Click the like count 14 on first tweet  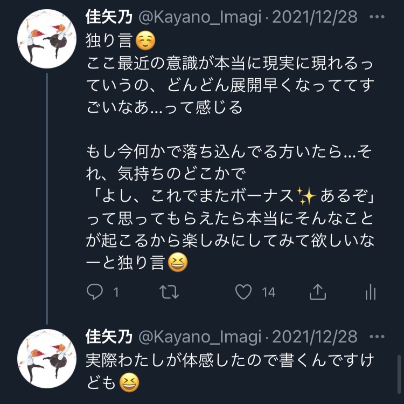pos(268,292)
